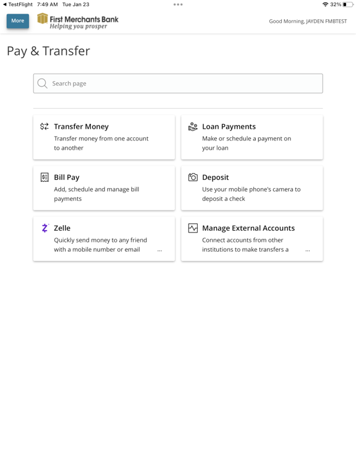This screenshot has width=356, height=475.
Task: Click the Search page input field
Action: 178,83
